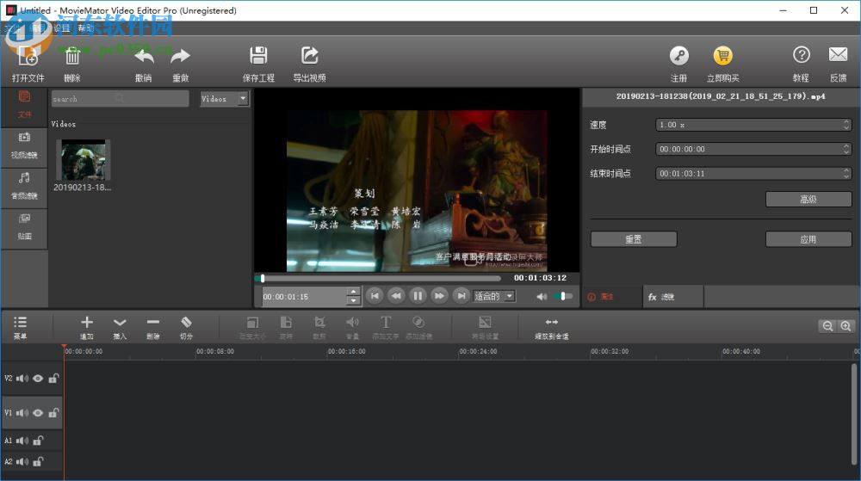Image resolution: width=861 pixels, height=481 pixels.
Task: Lock the A1 audio track
Action: pos(38,441)
